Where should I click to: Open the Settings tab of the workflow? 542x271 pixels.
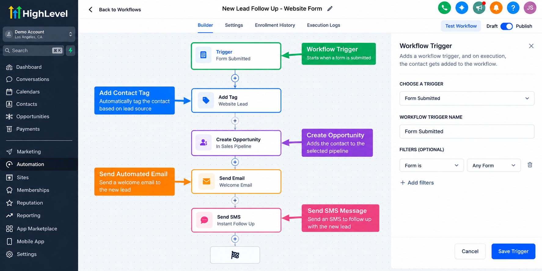click(234, 25)
